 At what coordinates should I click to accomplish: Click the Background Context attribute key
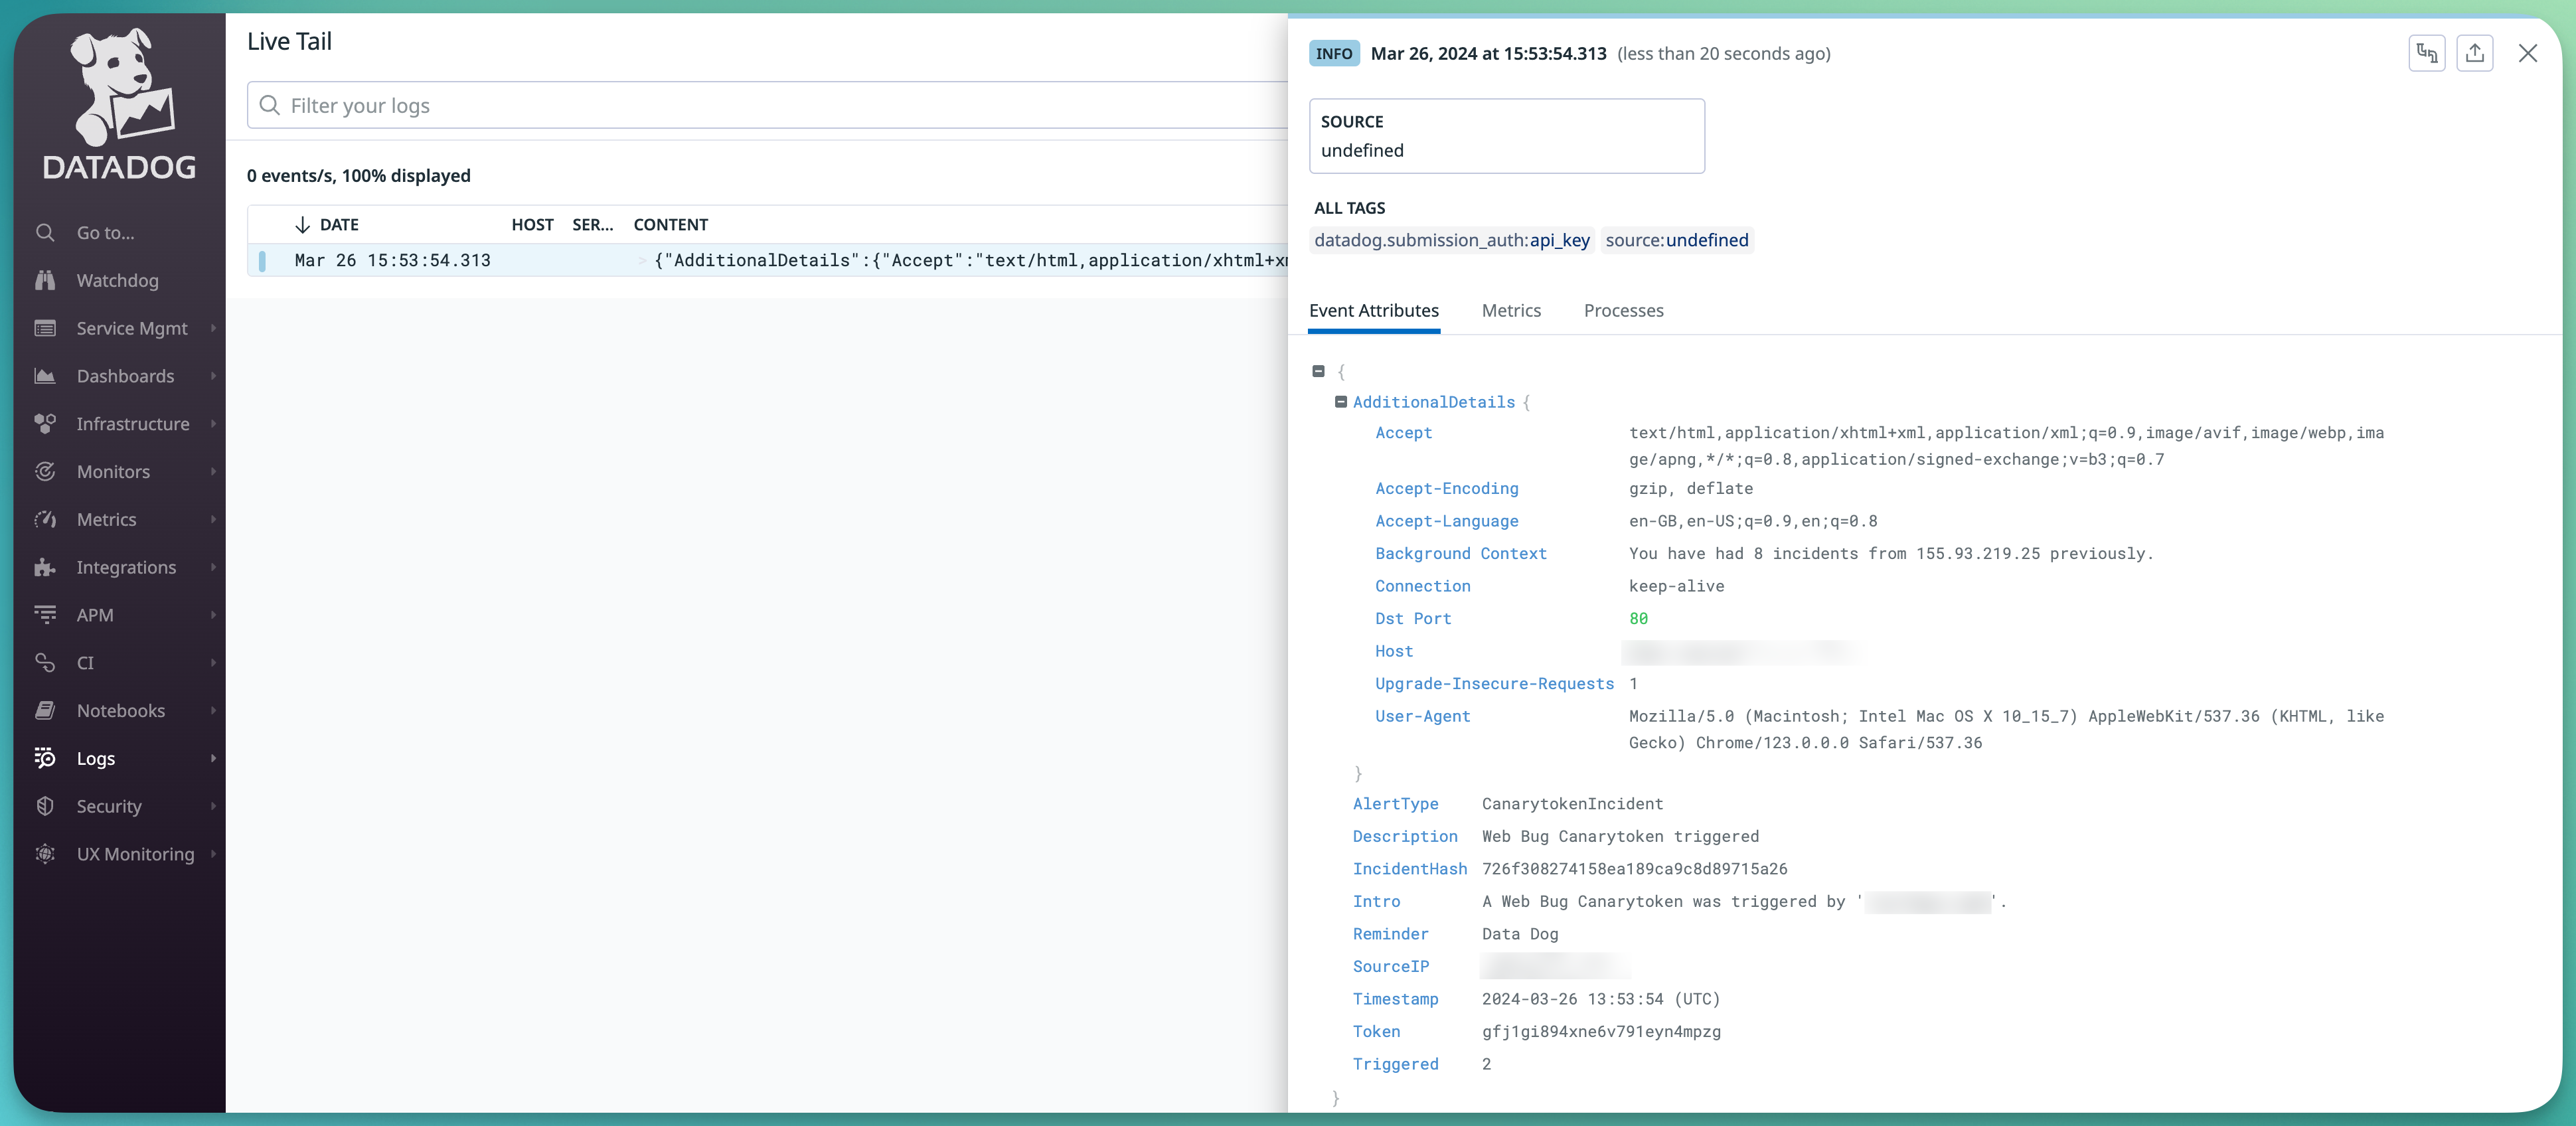click(x=1460, y=554)
